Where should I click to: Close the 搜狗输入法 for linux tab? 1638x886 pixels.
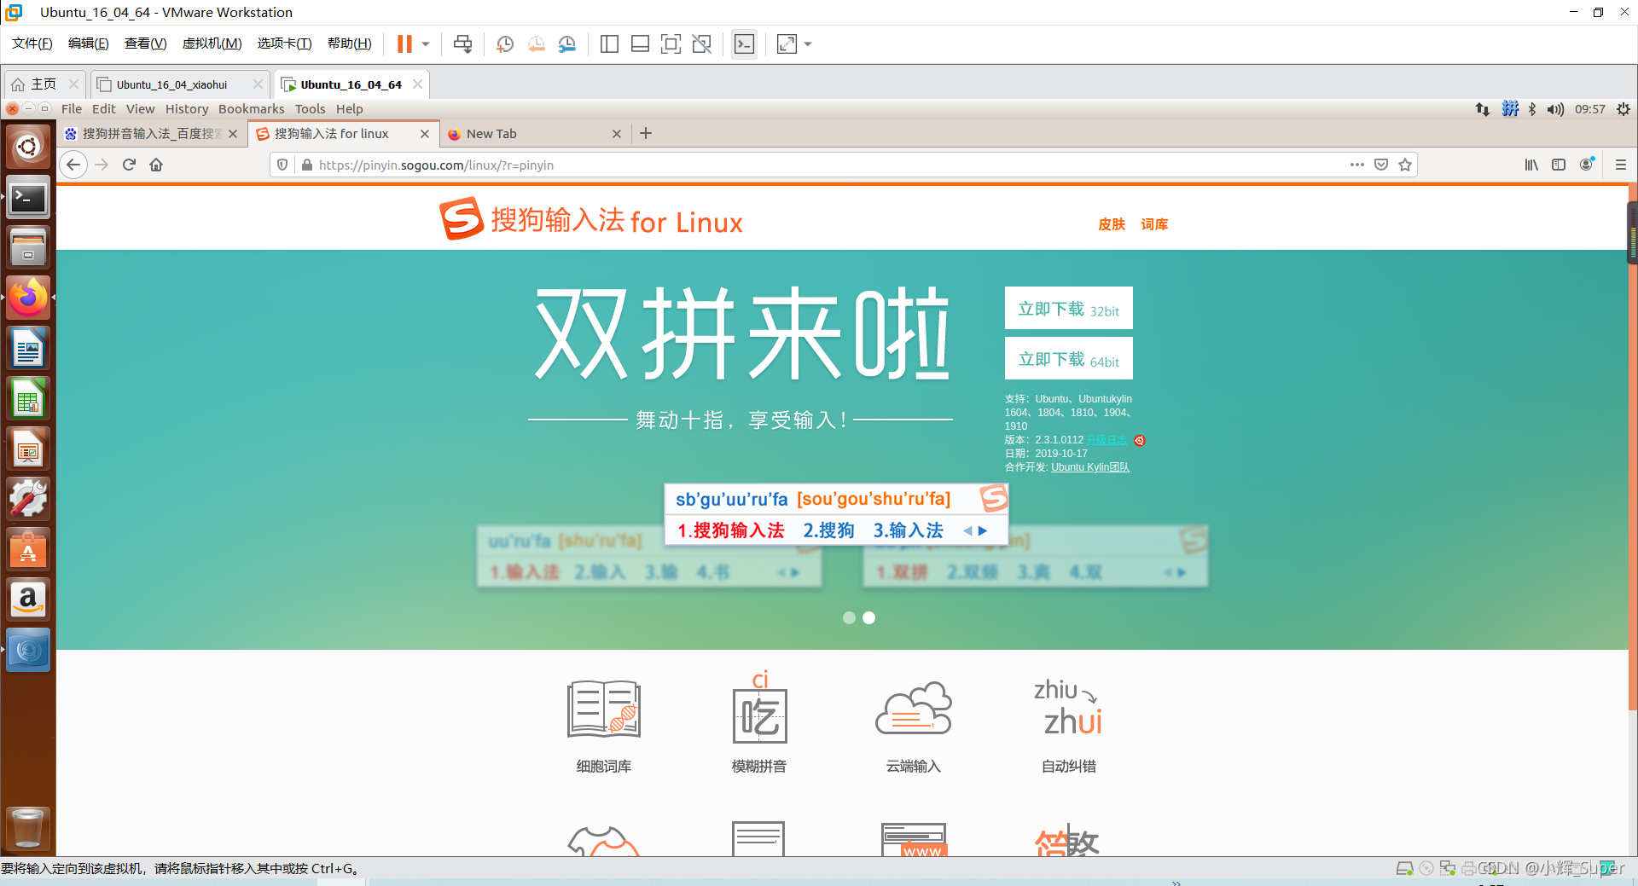click(425, 134)
